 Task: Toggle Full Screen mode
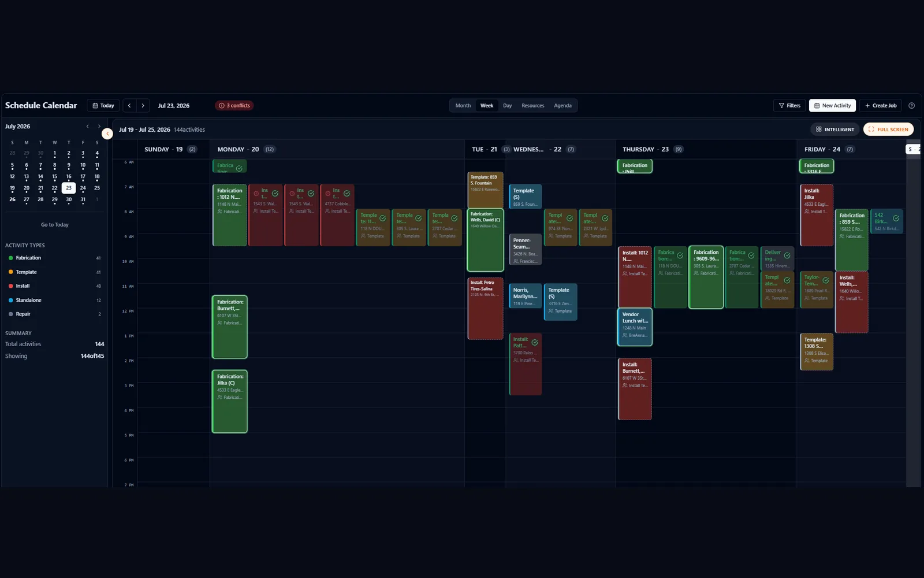click(x=888, y=129)
